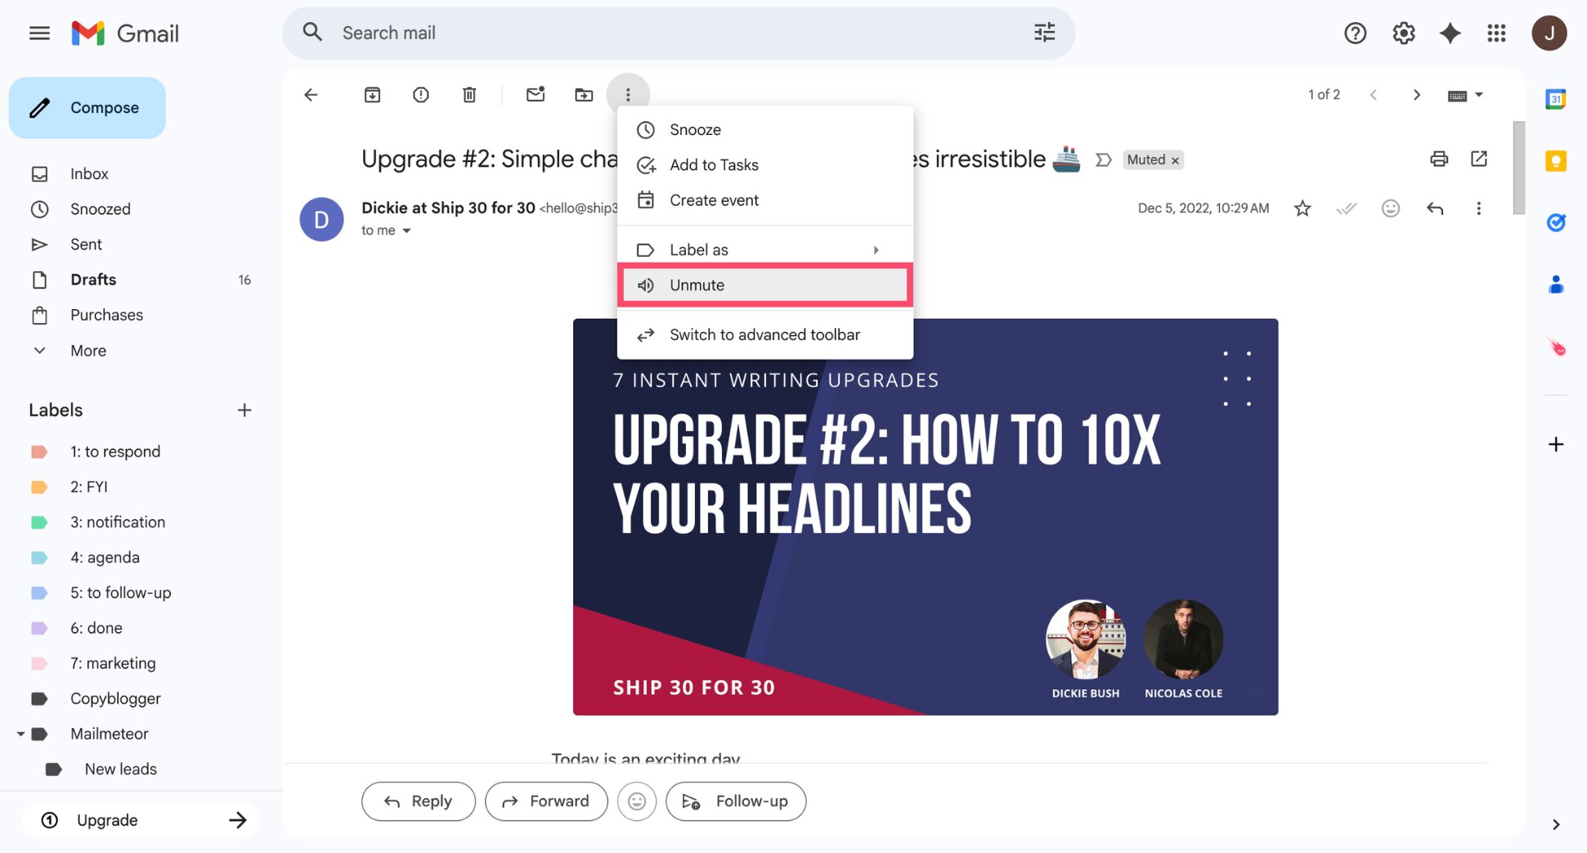Screen dimensions: 1587x853
Task: Delete the email with the trash icon
Action: [469, 94]
